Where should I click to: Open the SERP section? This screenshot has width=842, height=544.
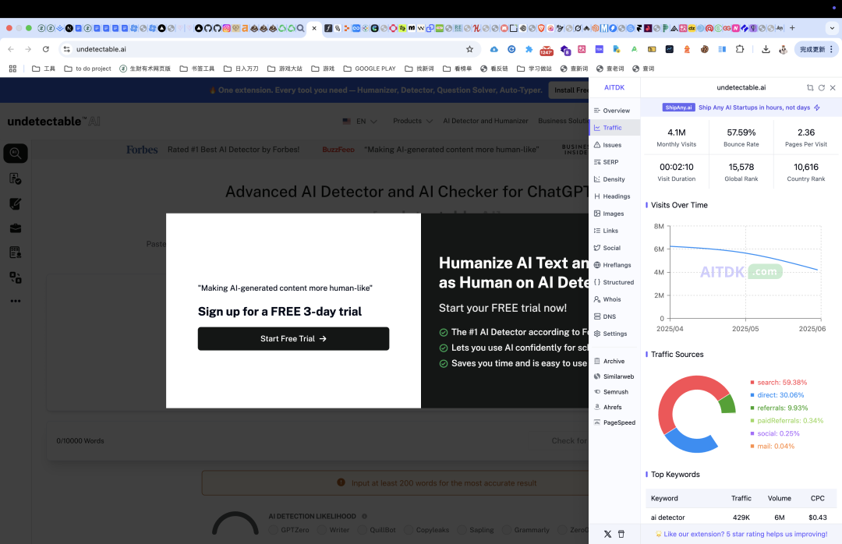click(607, 162)
